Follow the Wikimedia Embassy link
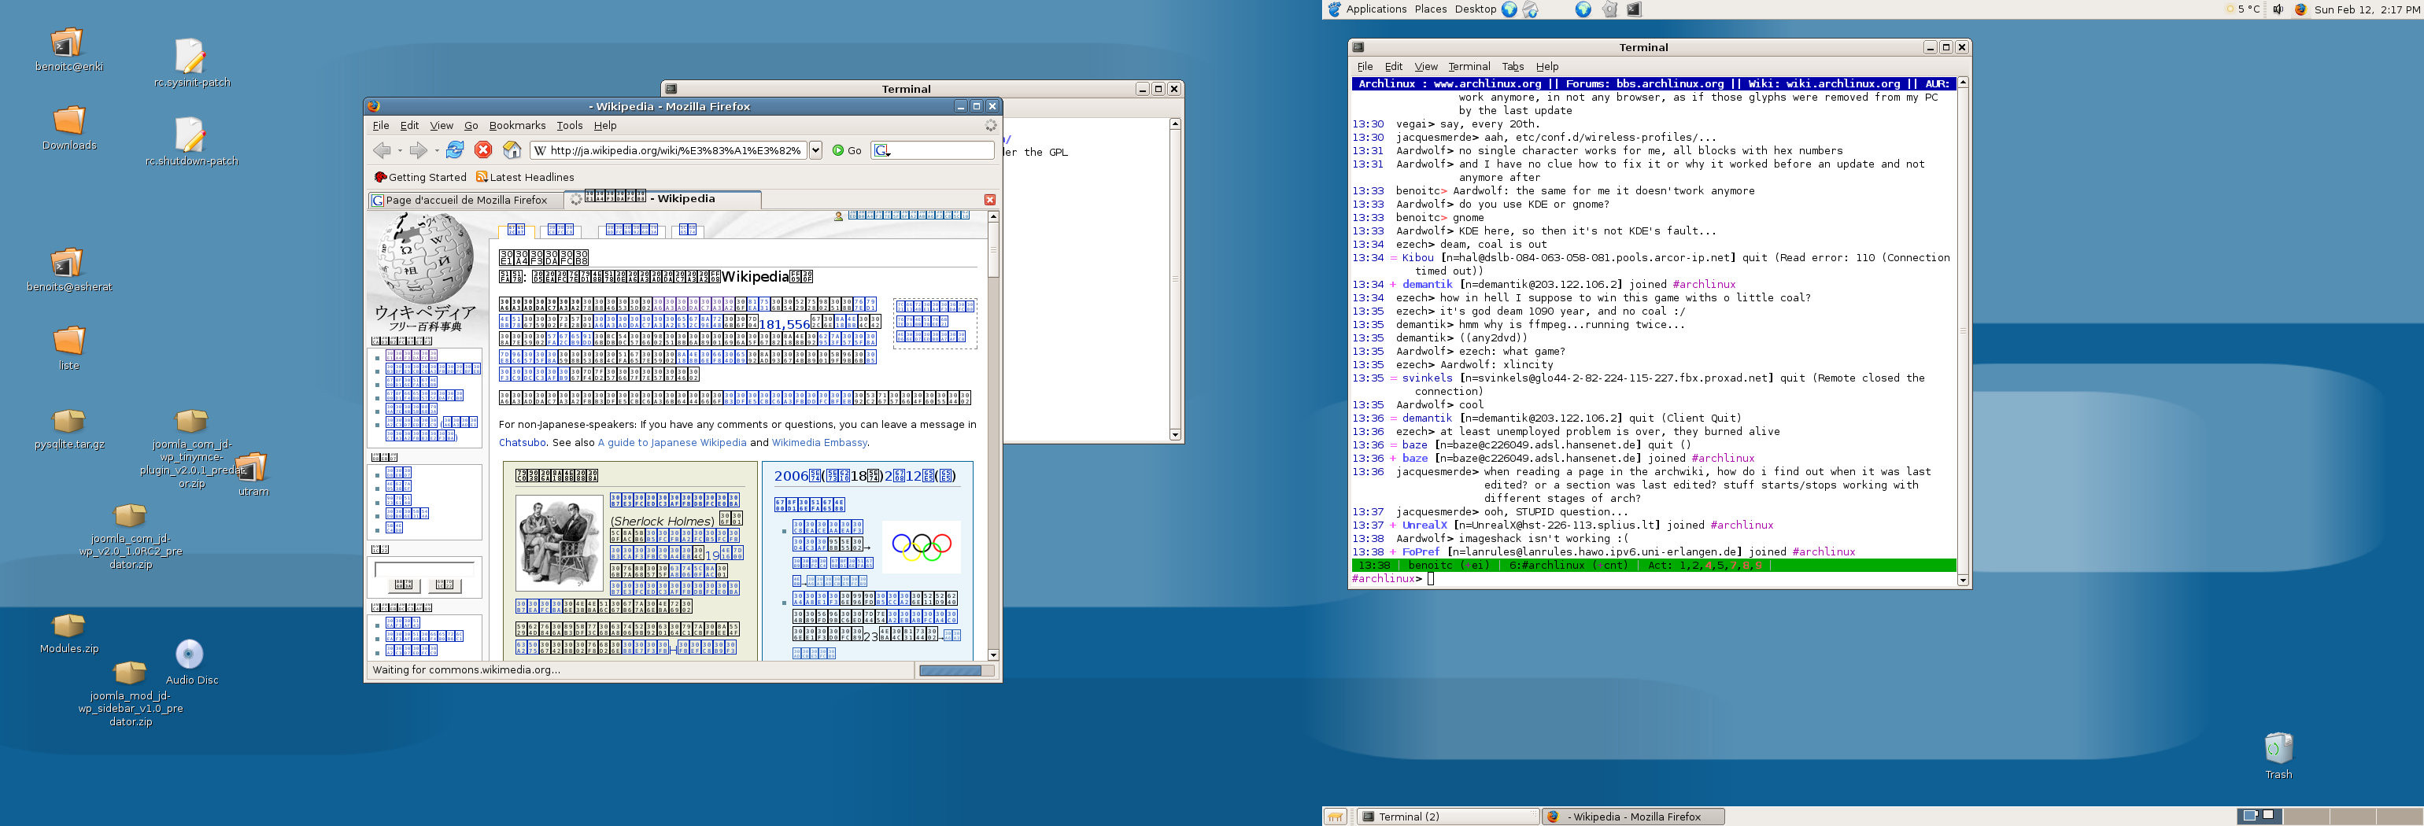 (x=818, y=443)
